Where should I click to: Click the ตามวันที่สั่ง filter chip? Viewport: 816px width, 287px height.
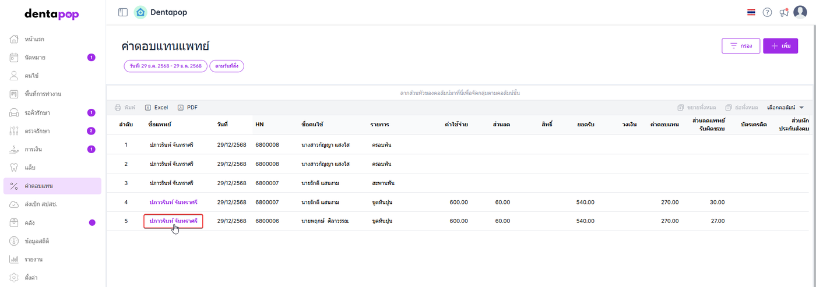click(x=227, y=66)
